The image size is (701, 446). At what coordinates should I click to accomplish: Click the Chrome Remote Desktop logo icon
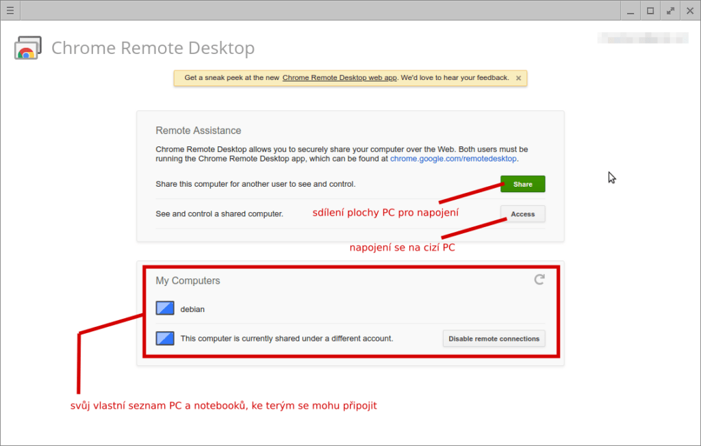(x=27, y=48)
